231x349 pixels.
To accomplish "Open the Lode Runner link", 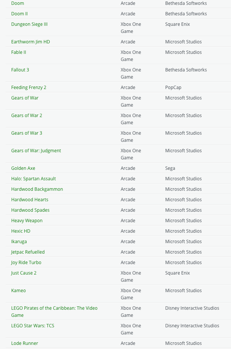I will point(25,343).
